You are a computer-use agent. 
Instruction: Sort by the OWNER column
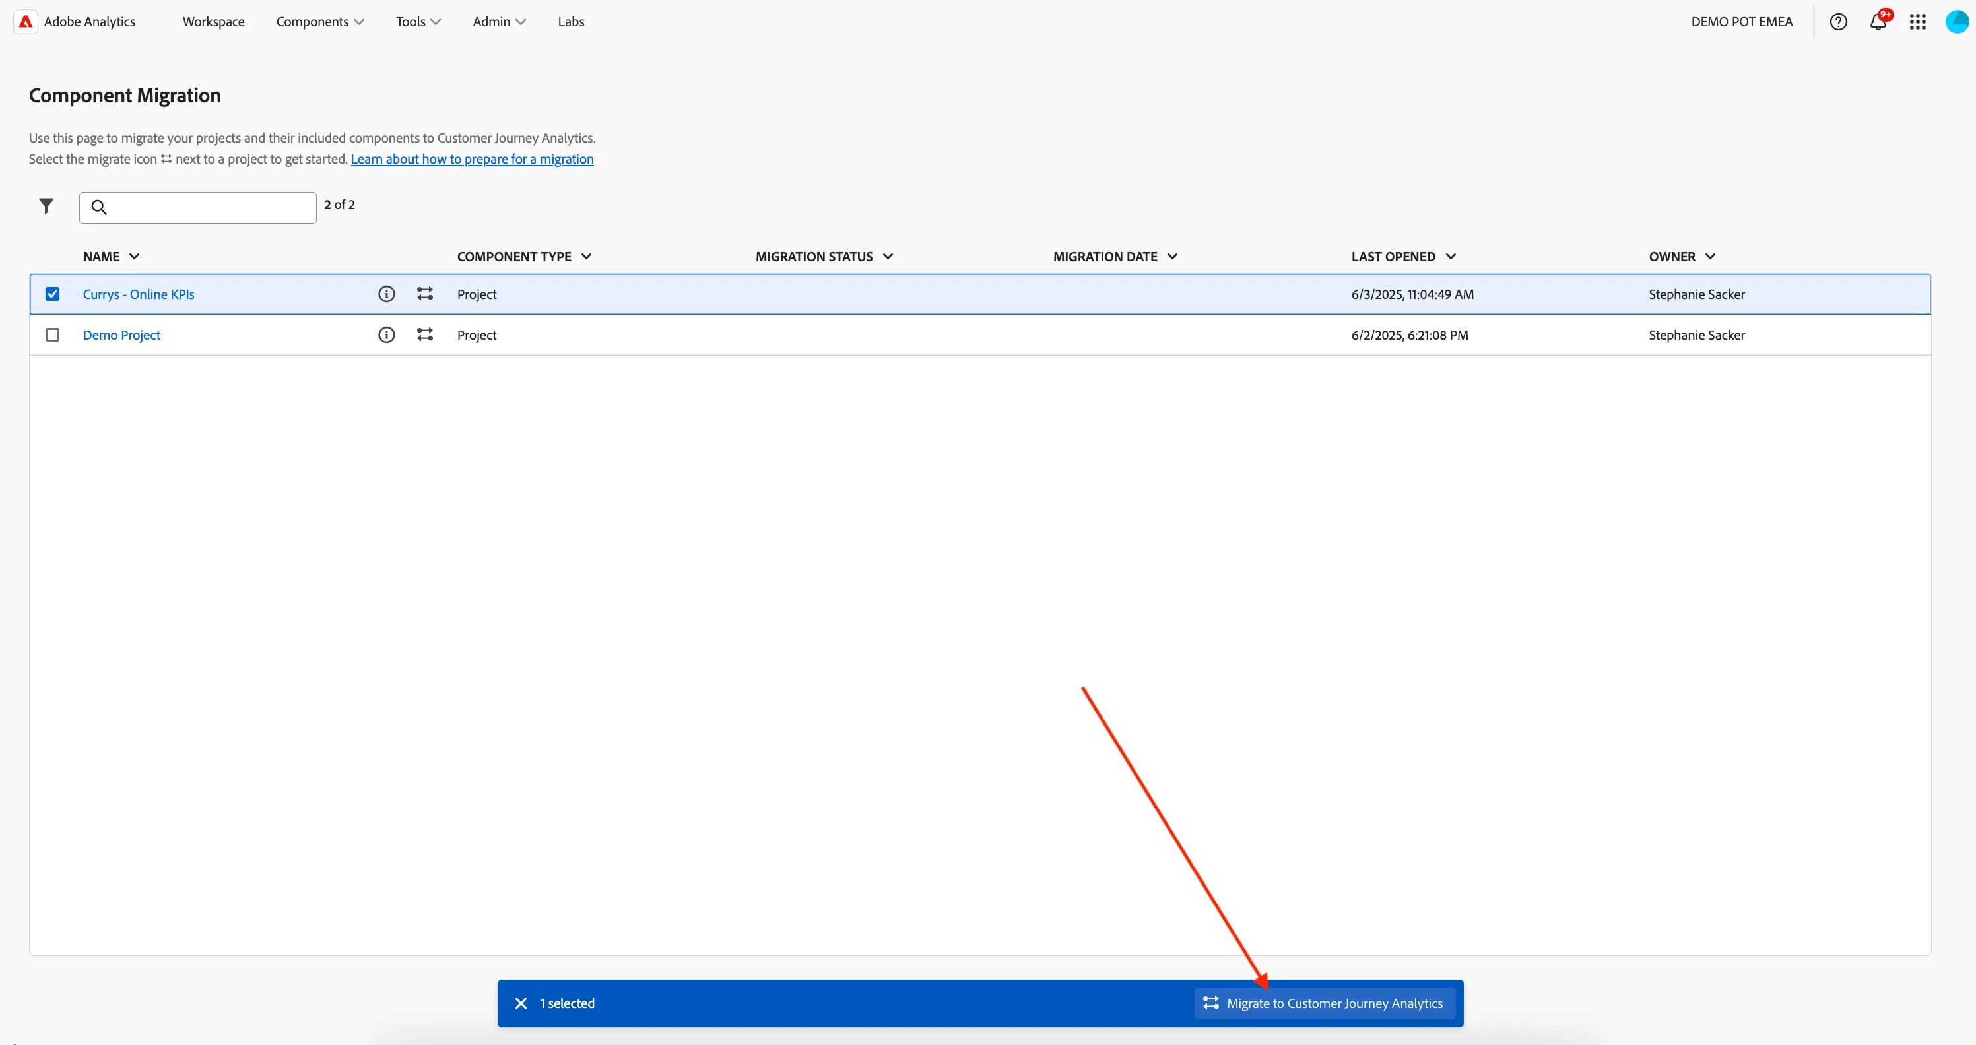coord(1682,257)
